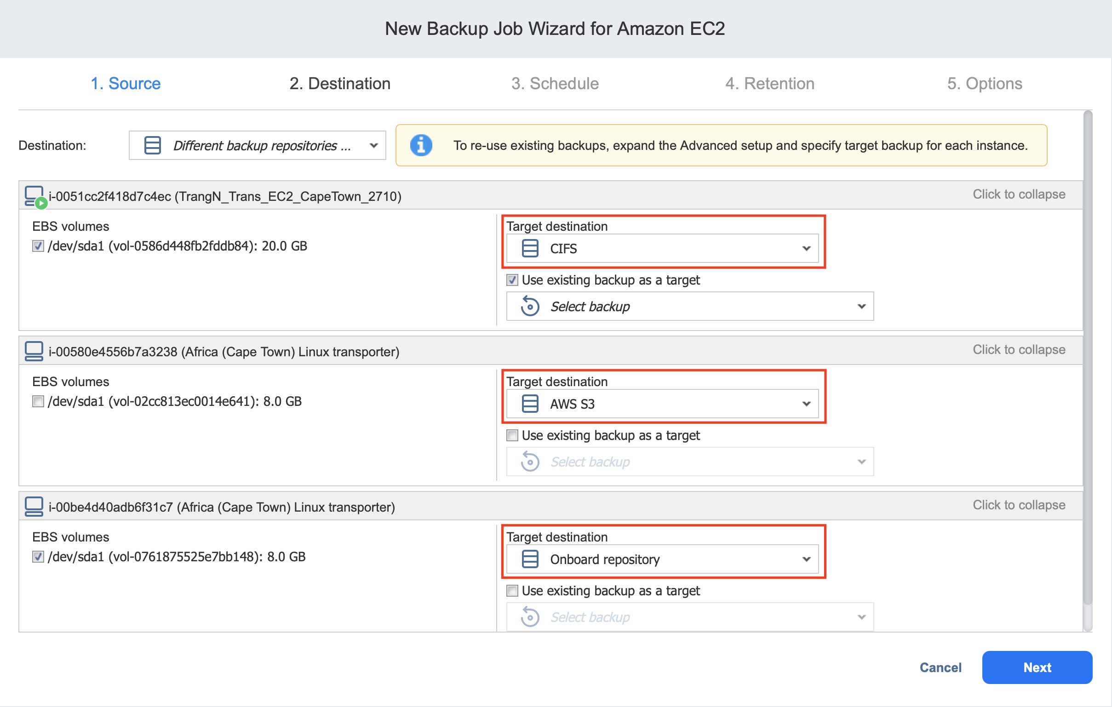Viewport: 1112px width, 707px height.
Task: Switch to the 3. Schedule step
Action: point(555,84)
